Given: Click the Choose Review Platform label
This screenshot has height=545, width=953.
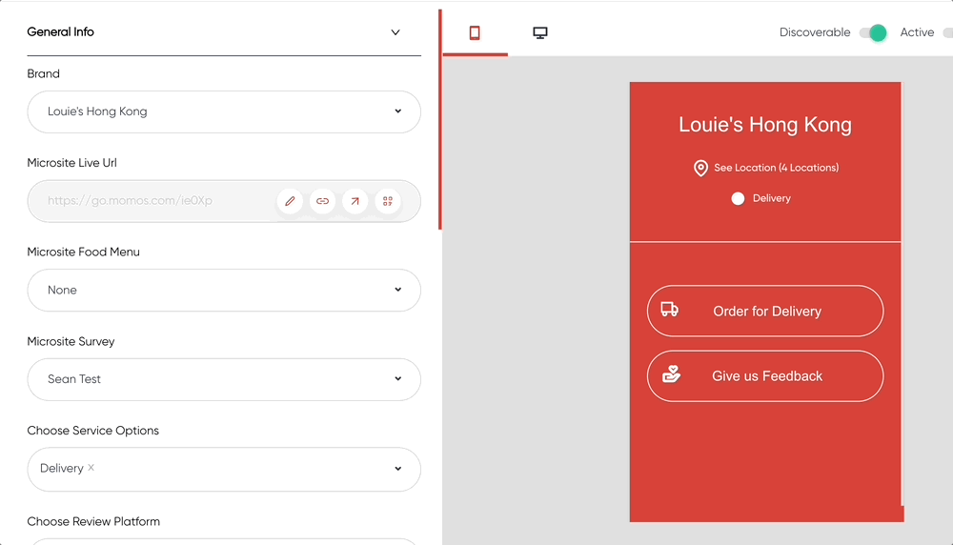Looking at the screenshot, I should [93, 521].
